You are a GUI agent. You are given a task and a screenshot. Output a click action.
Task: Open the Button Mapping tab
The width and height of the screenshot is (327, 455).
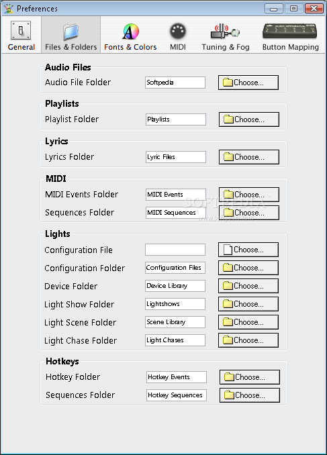(291, 35)
